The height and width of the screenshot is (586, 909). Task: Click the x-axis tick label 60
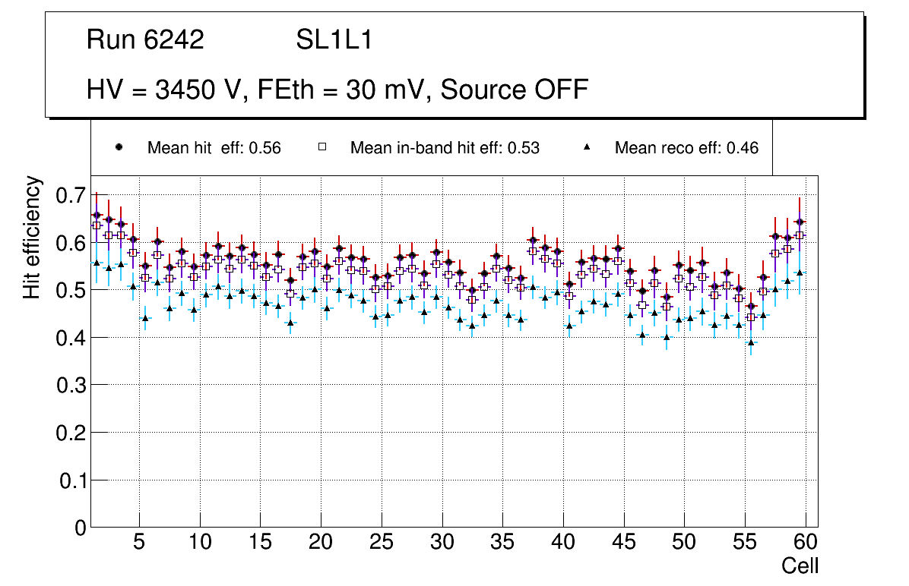point(806,543)
